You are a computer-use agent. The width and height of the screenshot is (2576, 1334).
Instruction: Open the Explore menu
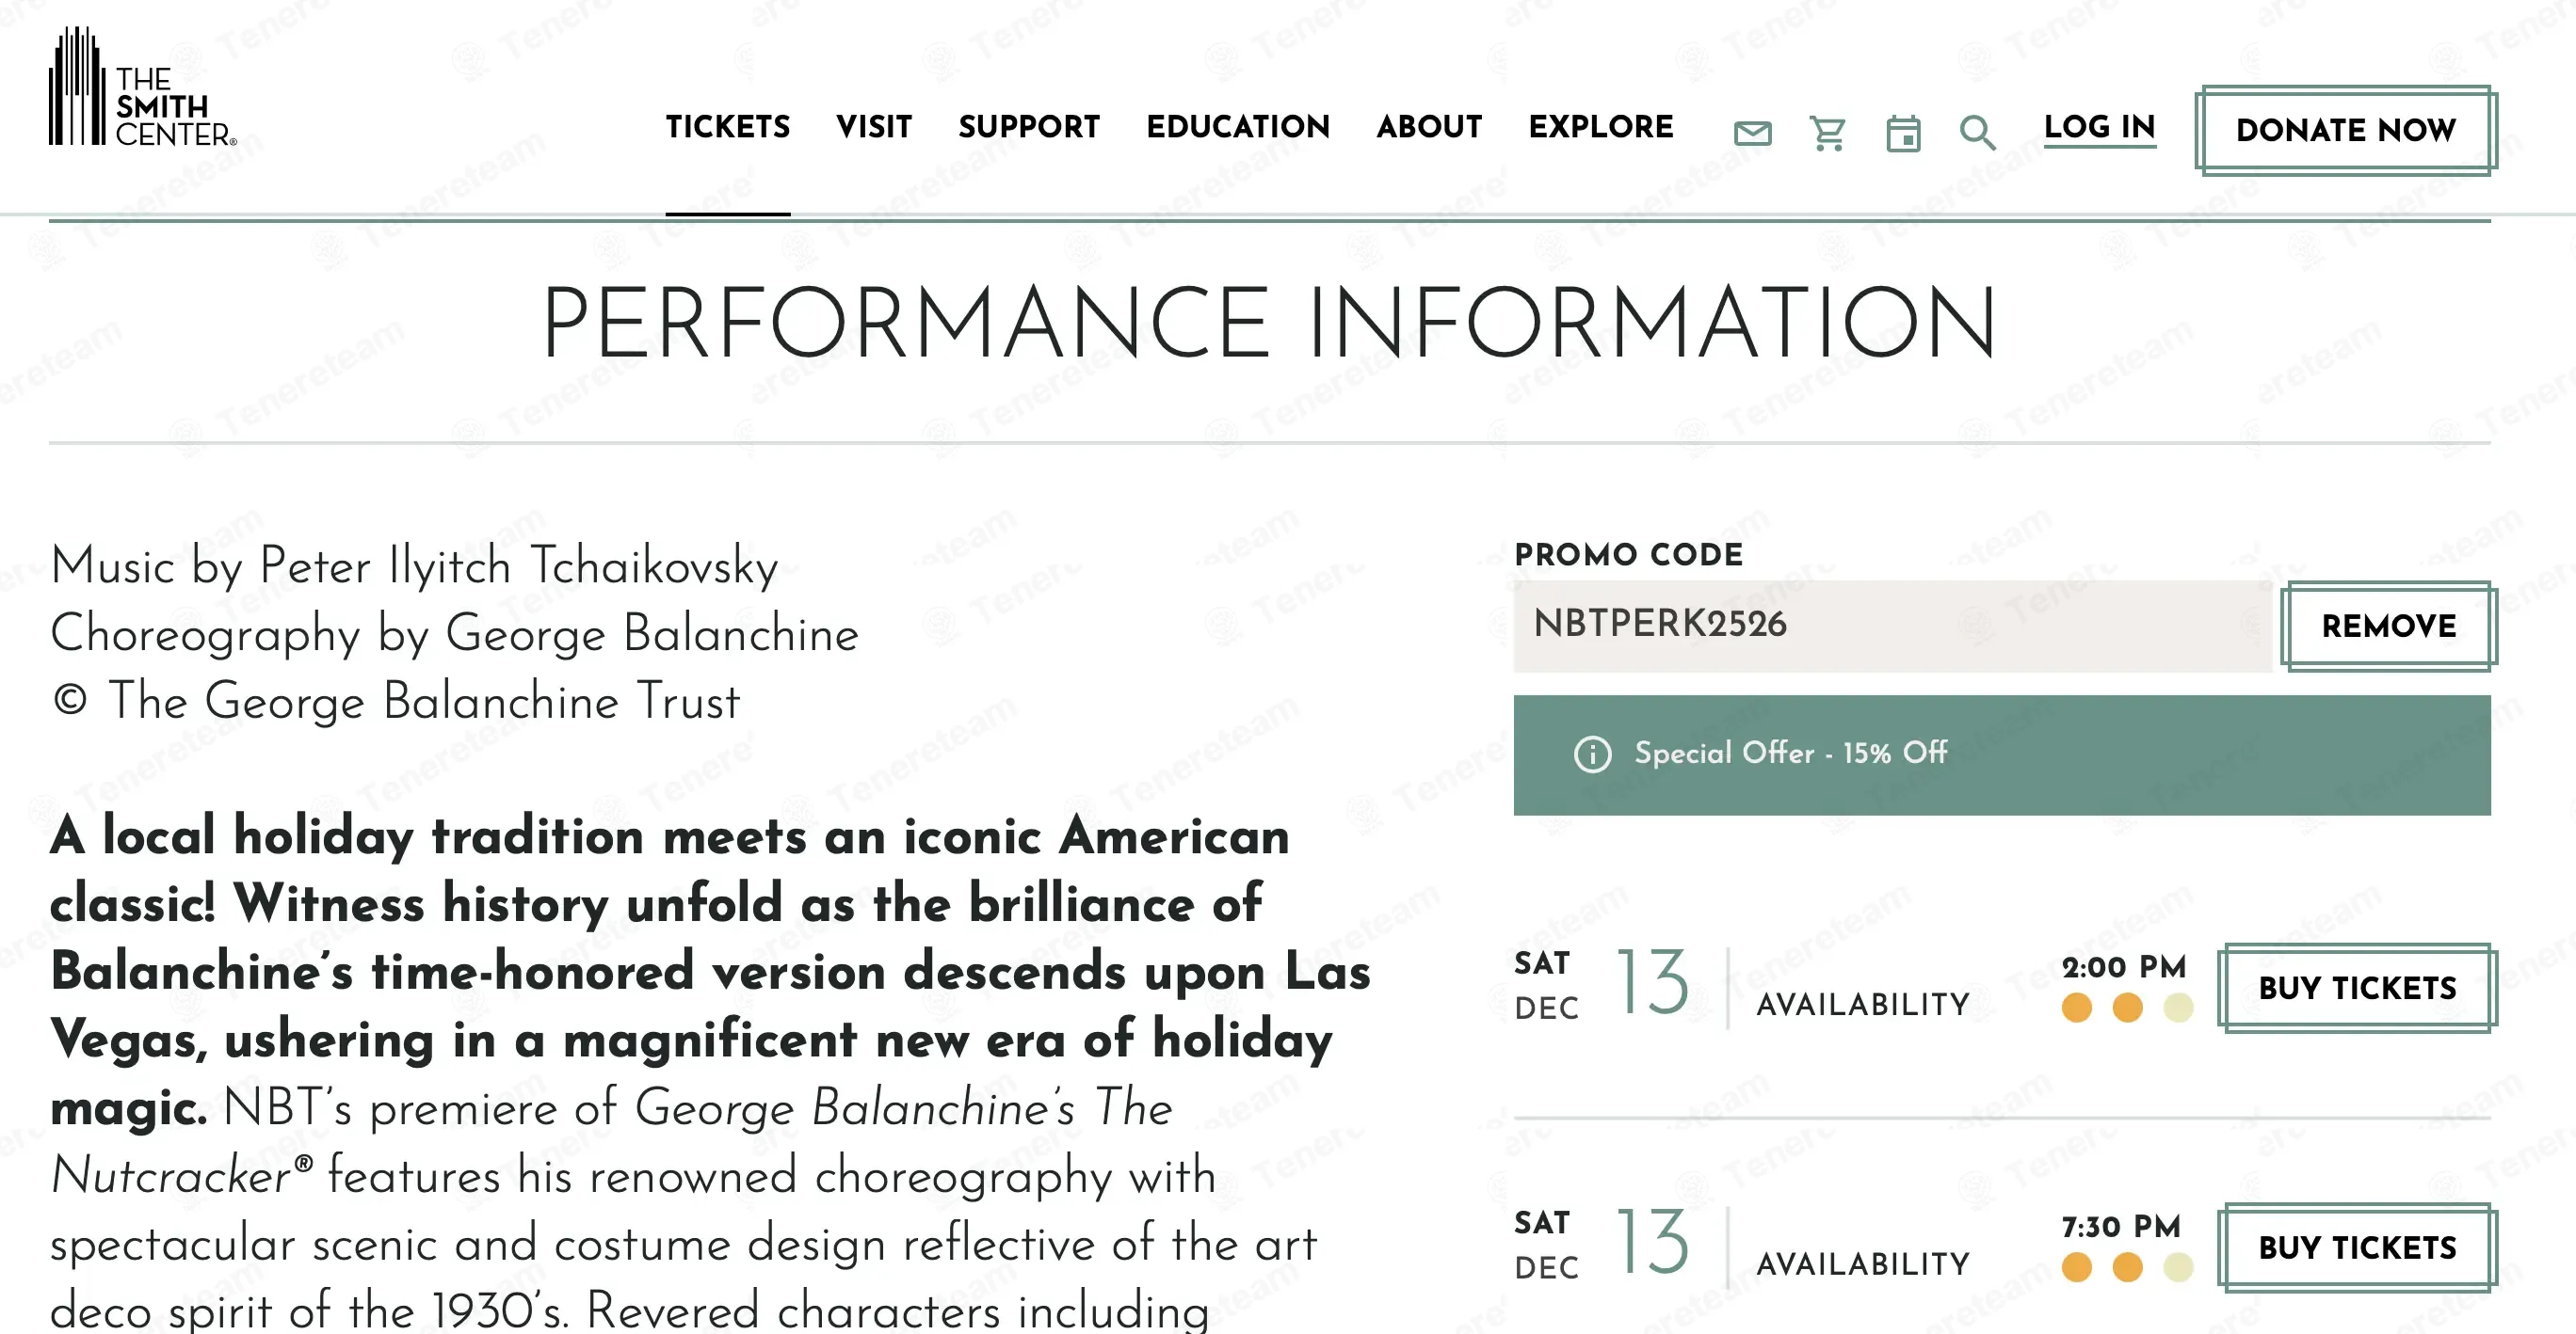coord(1601,127)
